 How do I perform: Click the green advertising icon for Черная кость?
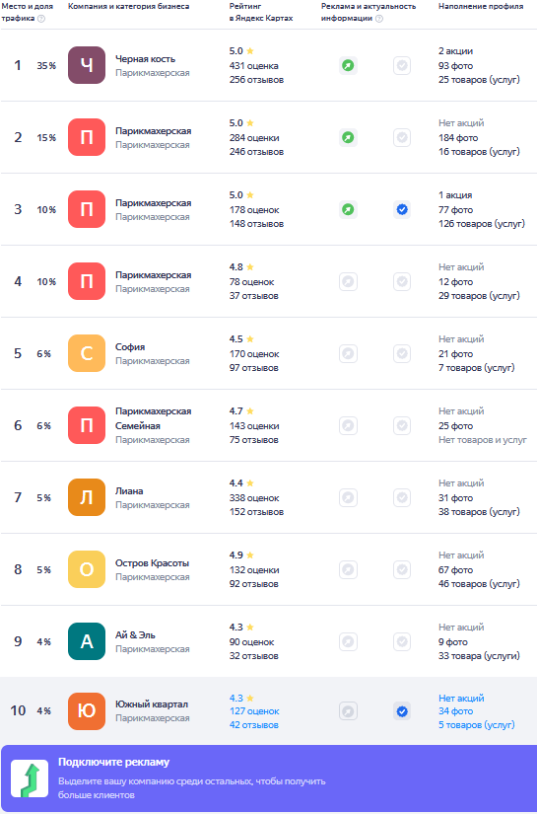pos(349,66)
